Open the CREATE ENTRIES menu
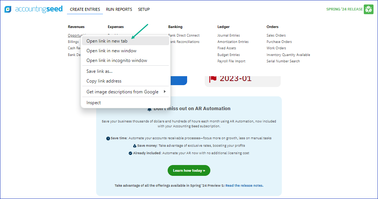Screen dimensions: 378x199 pyautogui.click(x=85, y=9)
